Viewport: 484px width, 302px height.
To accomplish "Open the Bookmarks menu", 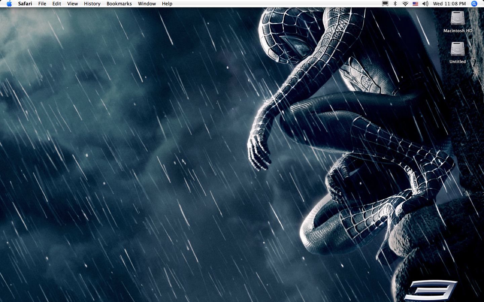I will point(119,4).
